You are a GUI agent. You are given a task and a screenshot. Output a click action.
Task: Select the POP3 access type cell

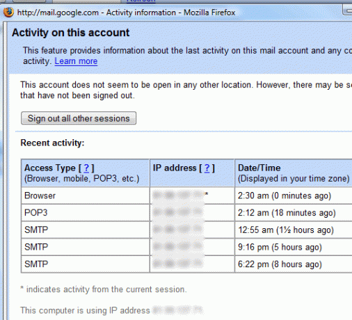(x=86, y=213)
